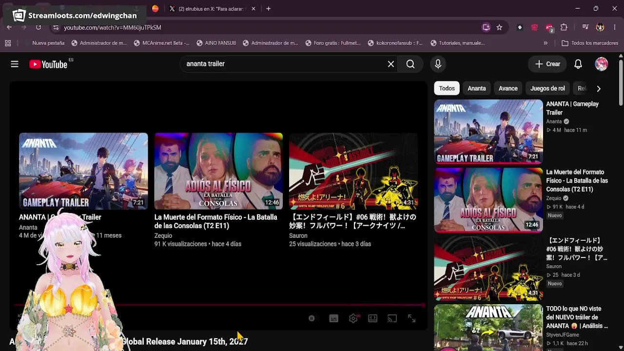Open a new browser tab
Screen dimensions: 624x351
(x=268, y=9)
